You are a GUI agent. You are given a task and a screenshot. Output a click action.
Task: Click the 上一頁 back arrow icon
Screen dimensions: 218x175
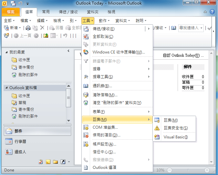pyautogui.click(x=16, y=36)
